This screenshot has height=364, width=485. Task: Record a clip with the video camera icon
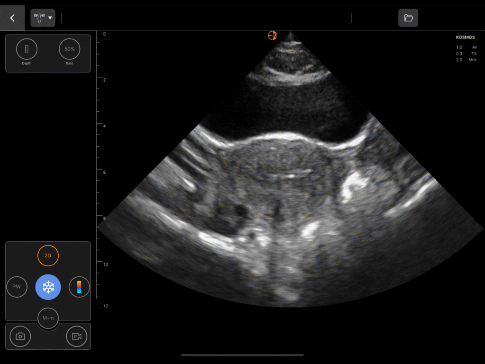77,337
